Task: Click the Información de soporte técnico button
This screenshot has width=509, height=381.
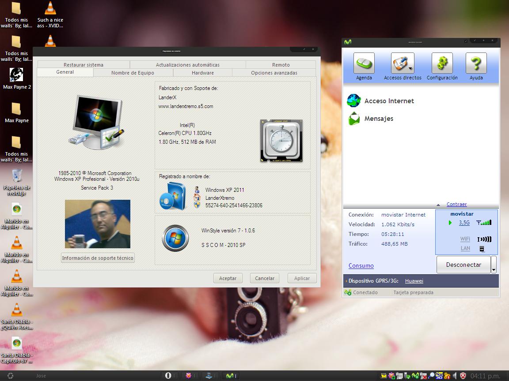Action: 98,258
